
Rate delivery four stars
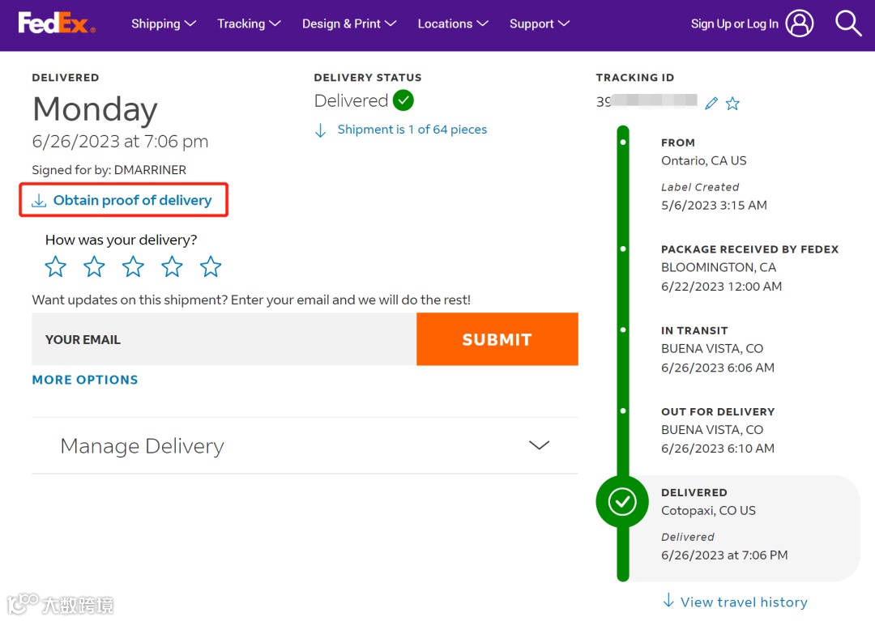pyautogui.click(x=172, y=266)
